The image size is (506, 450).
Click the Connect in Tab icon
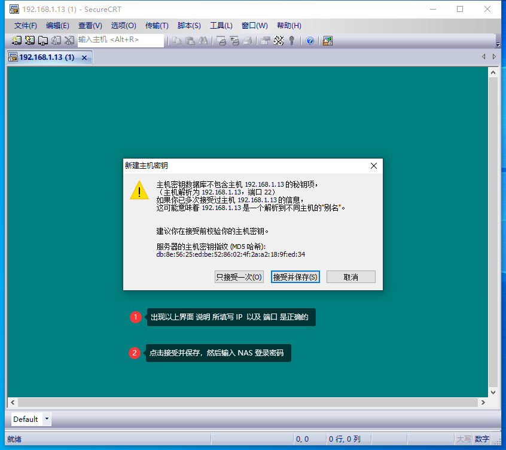pyautogui.click(x=43, y=40)
